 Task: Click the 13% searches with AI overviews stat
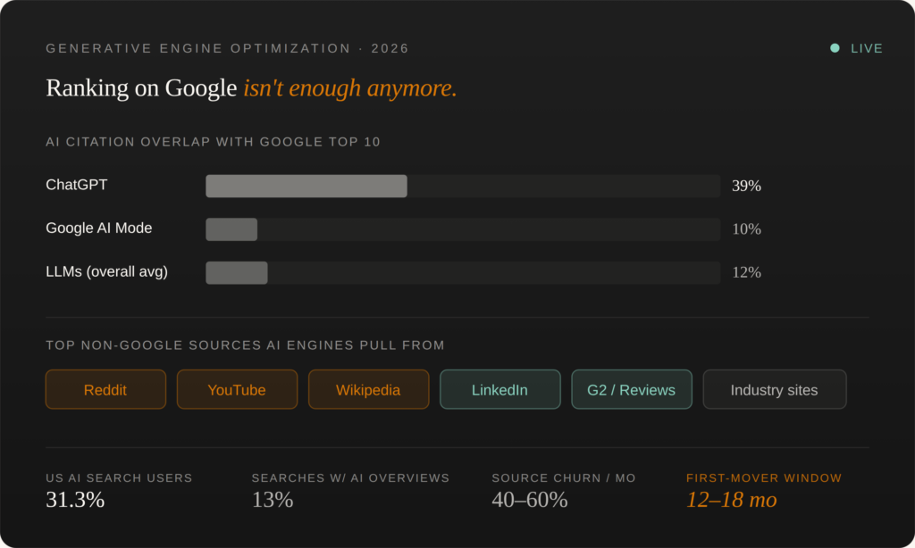point(273,500)
